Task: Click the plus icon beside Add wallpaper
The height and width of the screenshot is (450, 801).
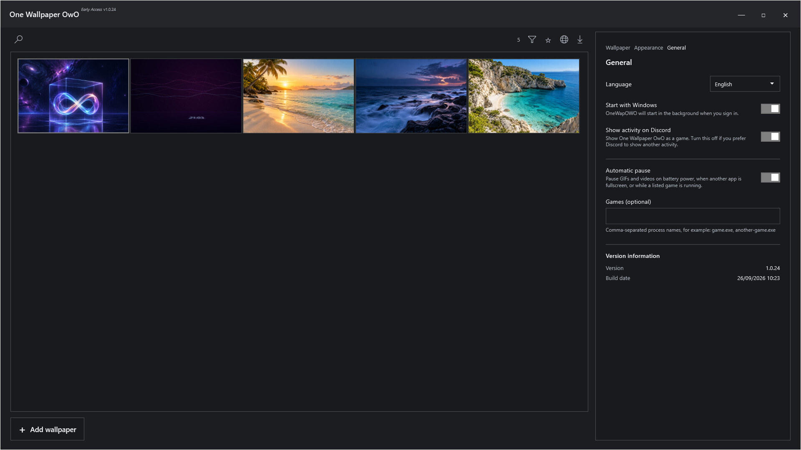Action: 22,430
